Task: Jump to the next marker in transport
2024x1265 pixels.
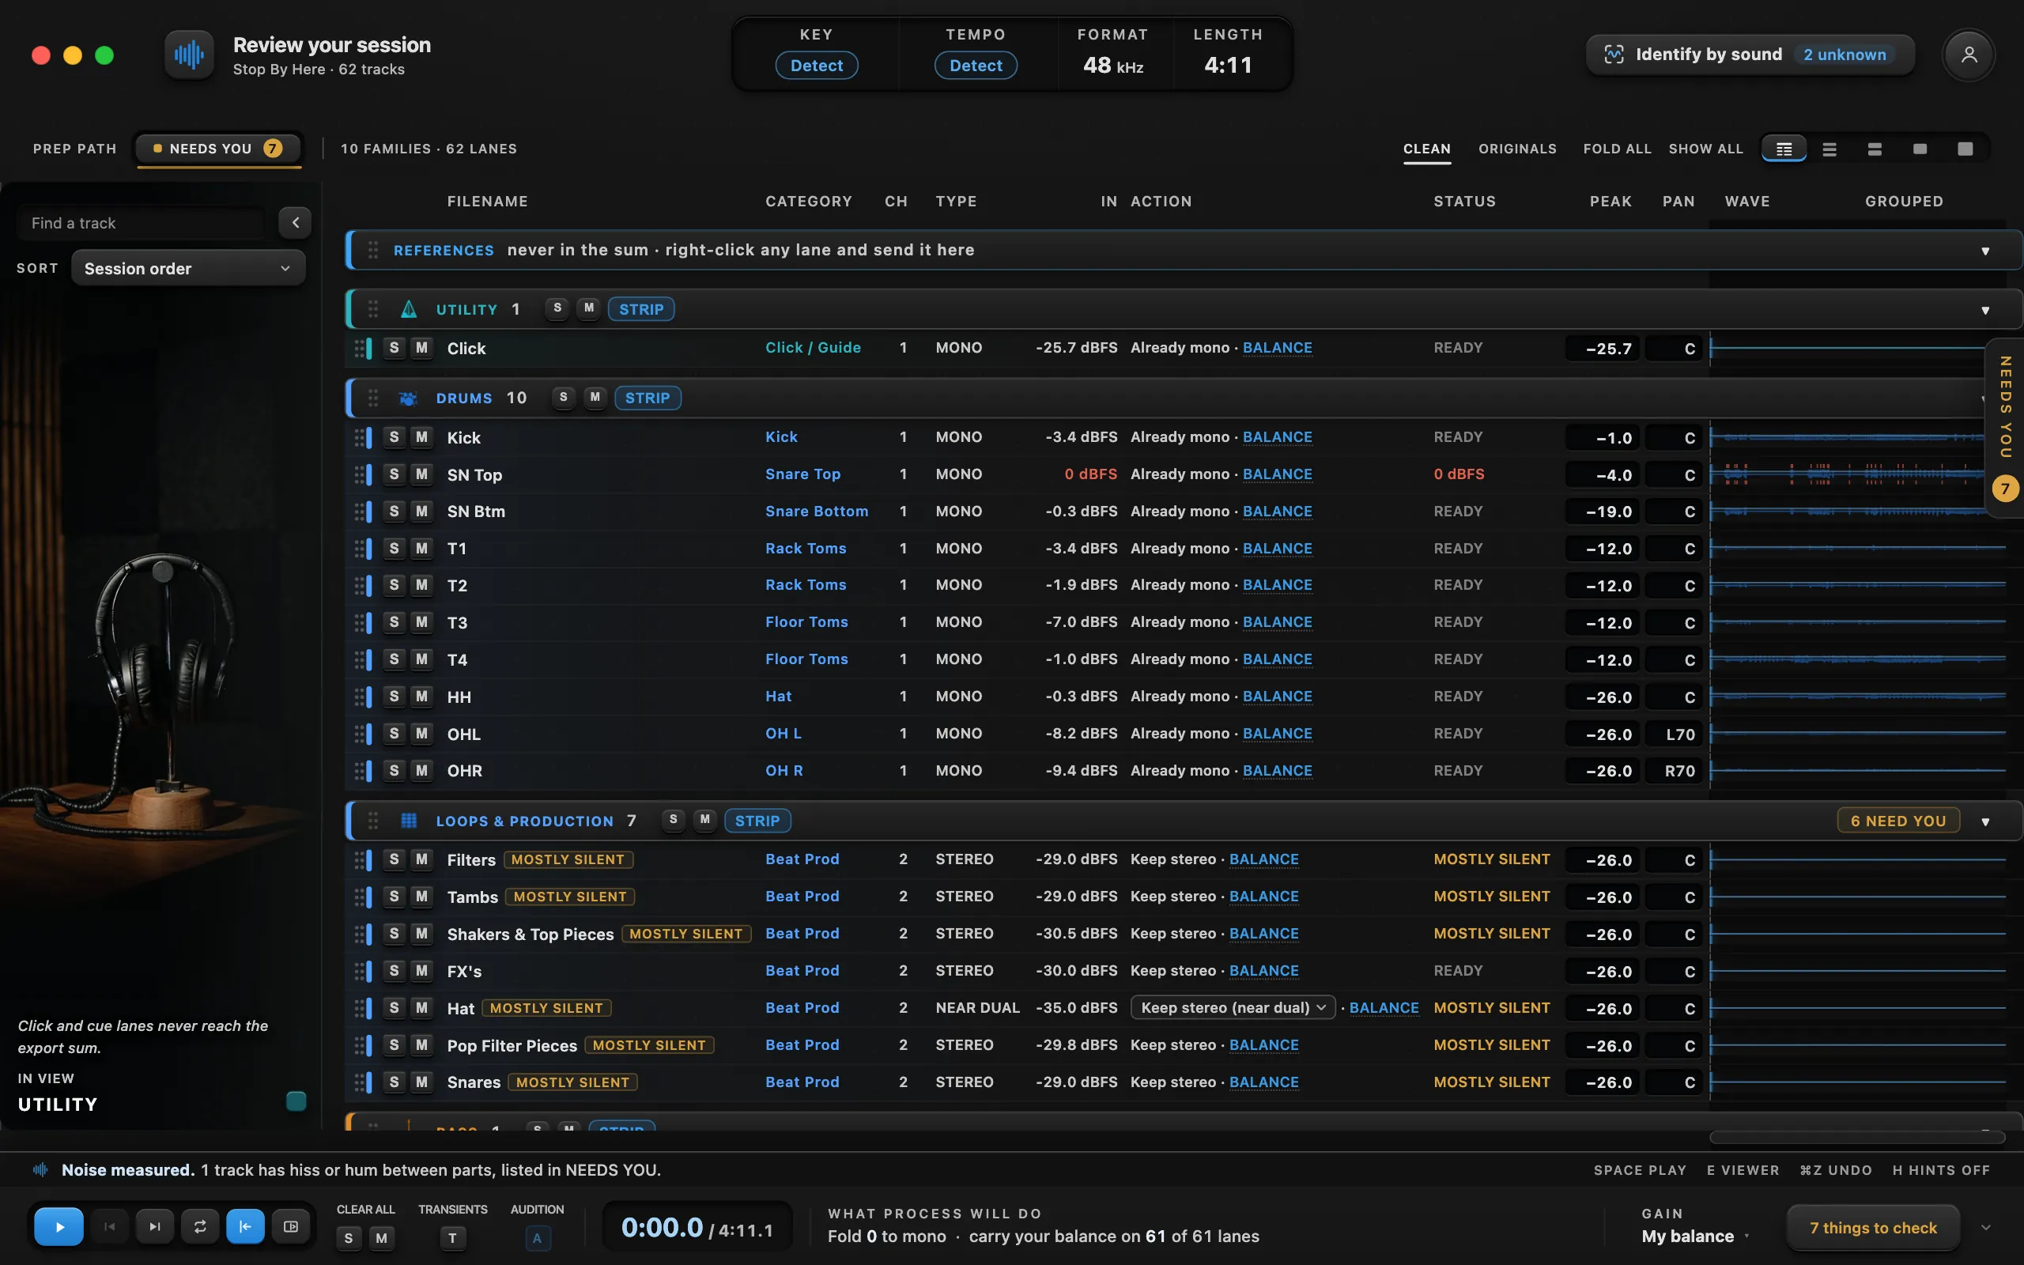Action: click(x=155, y=1226)
